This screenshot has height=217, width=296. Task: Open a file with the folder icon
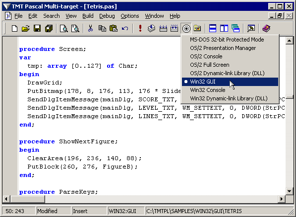tap(26, 29)
